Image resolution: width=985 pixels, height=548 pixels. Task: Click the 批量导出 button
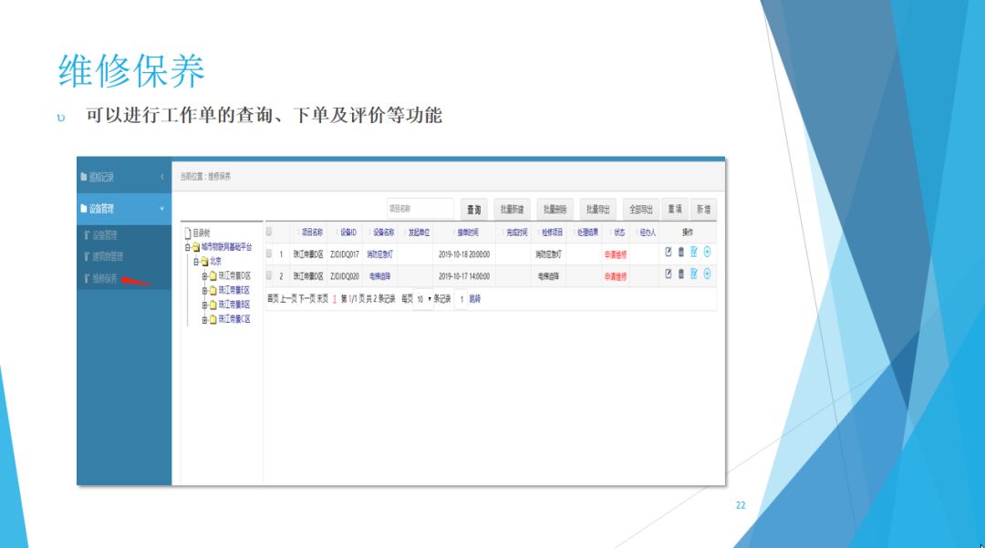(x=598, y=209)
